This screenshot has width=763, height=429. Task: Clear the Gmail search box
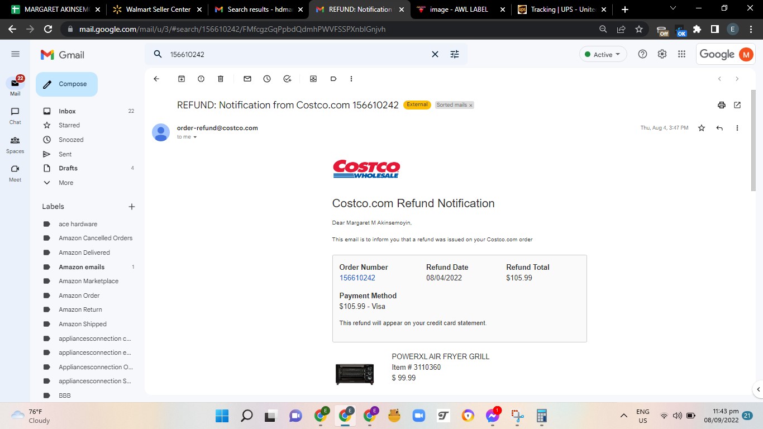pyautogui.click(x=435, y=54)
